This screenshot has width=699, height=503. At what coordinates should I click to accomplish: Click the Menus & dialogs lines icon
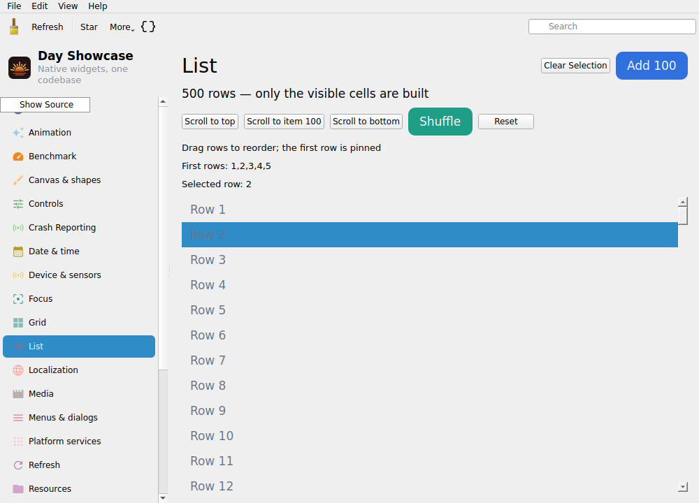click(18, 418)
